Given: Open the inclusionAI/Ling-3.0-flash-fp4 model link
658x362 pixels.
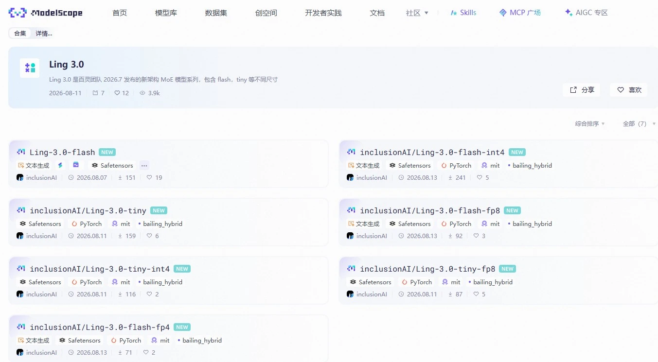Looking at the screenshot, I should pyautogui.click(x=100, y=327).
